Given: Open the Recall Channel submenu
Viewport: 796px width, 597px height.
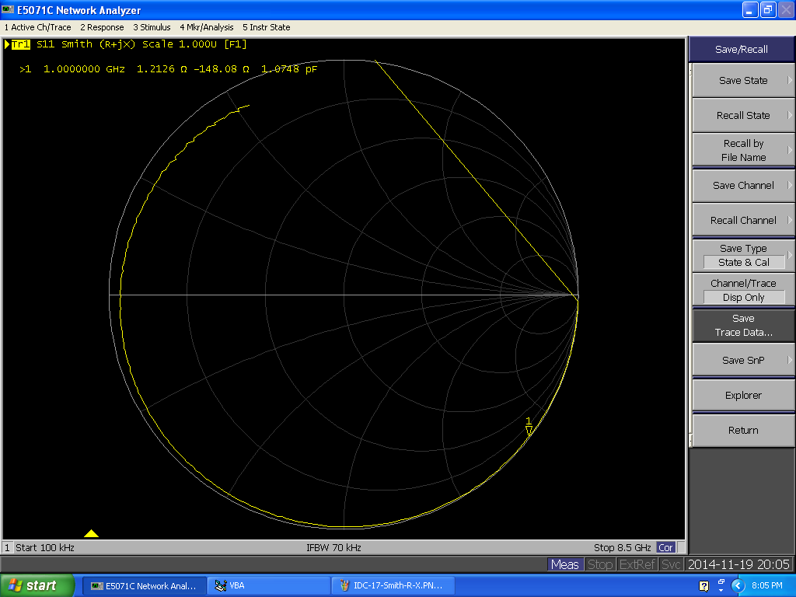Looking at the screenshot, I should pyautogui.click(x=742, y=220).
